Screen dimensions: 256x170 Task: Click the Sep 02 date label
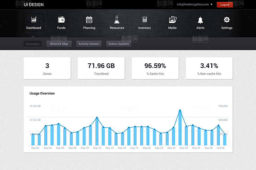tap(35, 148)
